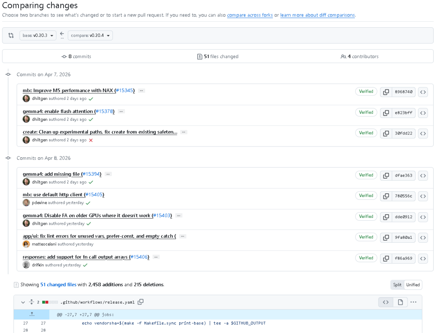Open the 8 commits tab
This screenshot has width=434, height=333.
[x=76, y=57]
